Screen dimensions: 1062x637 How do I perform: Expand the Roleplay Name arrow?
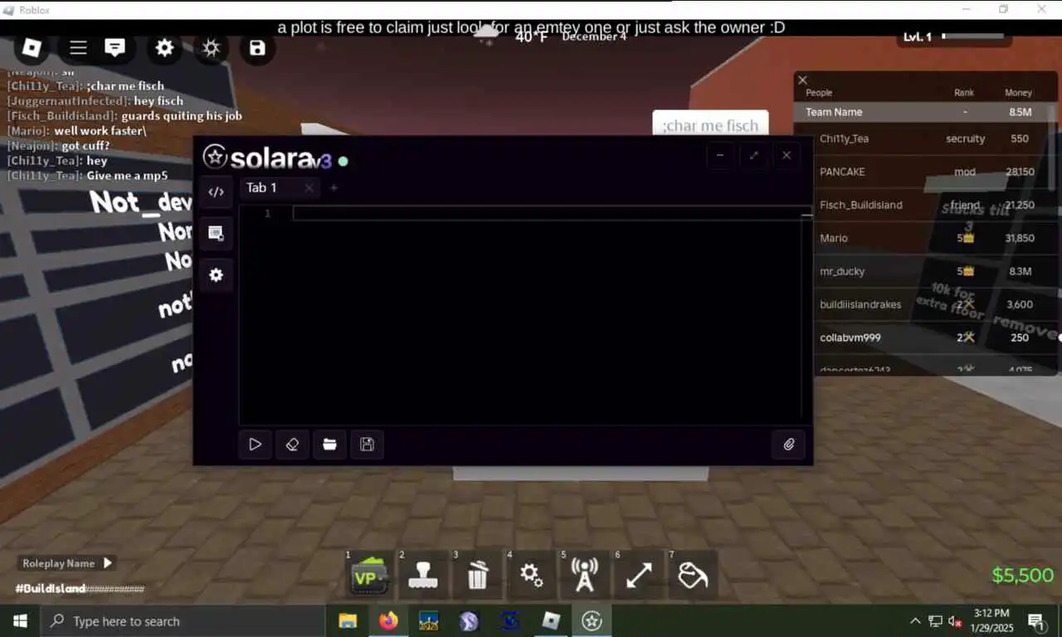click(107, 563)
